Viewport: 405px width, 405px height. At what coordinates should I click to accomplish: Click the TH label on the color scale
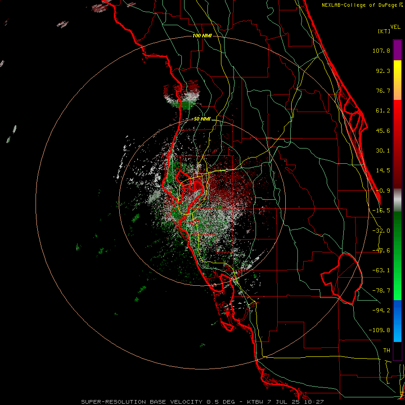(x=387, y=351)
